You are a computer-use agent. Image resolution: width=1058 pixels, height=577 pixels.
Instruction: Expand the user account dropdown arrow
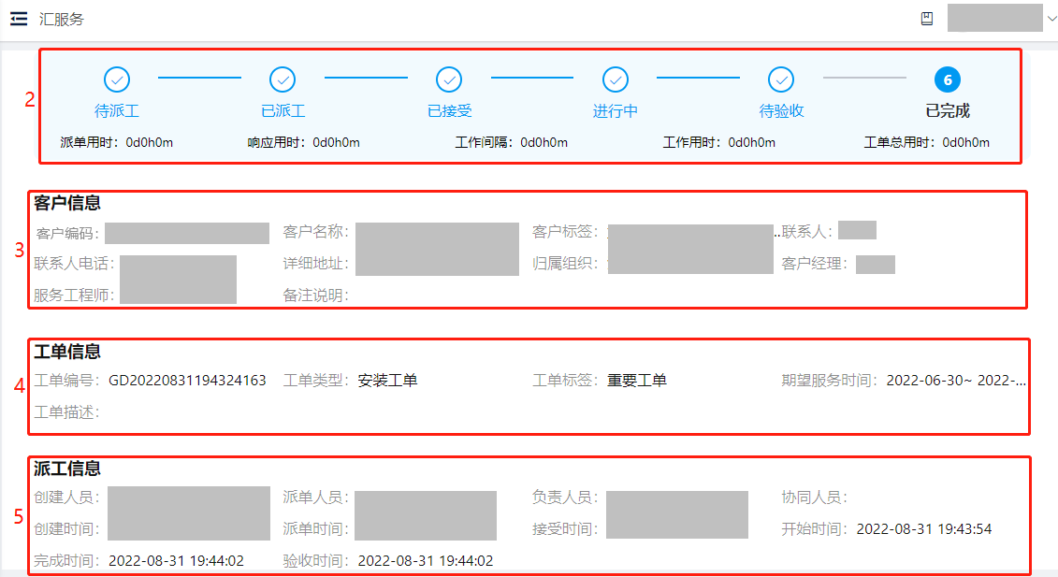pyautogui.click(x=1051, y=19)
